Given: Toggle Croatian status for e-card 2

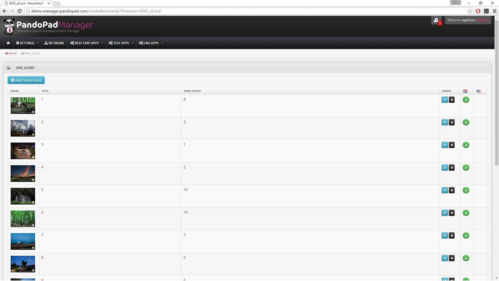Looking at the screenshot, I should 466,122.
